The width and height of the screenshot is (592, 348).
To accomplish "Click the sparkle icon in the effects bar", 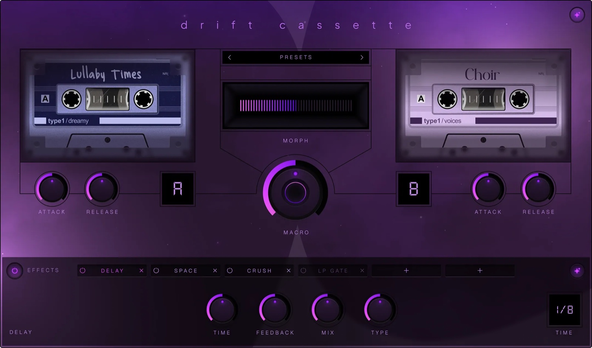I will click(577, 271).
